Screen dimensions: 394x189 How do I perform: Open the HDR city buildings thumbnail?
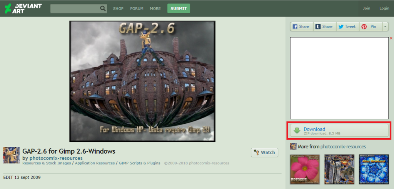(339, 169)
